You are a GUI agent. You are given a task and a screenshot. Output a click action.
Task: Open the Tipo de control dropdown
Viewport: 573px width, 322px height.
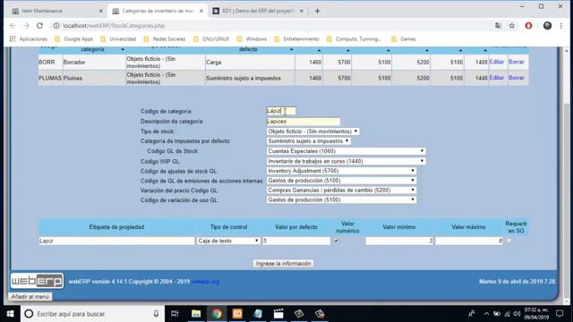click(228, 241)
